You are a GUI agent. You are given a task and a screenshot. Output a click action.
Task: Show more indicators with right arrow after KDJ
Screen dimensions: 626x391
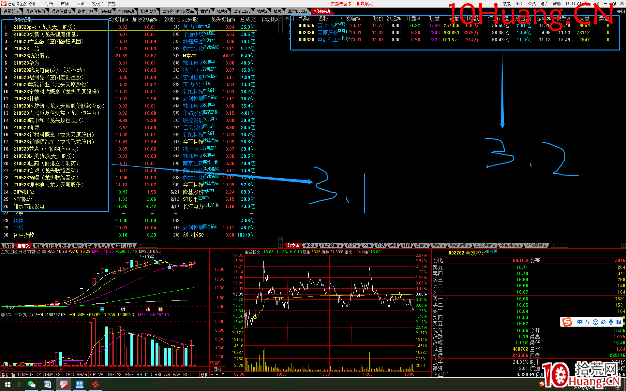(x=194, y=375)
